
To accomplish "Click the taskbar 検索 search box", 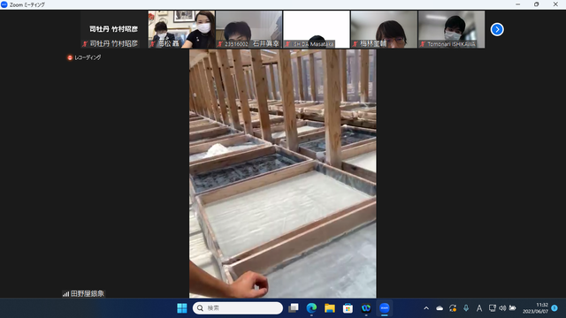I will pos(238,308).
